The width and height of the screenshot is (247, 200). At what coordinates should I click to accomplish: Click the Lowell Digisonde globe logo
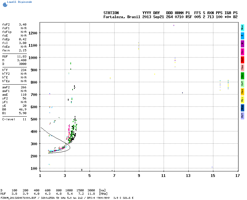[5, 5]
